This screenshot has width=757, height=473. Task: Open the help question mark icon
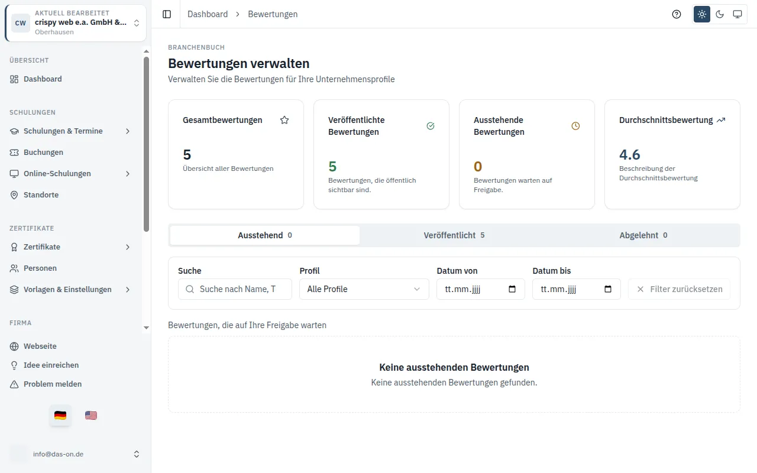677,14
